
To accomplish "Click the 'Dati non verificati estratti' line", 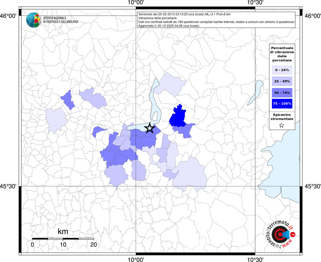I will click(x=217, y=22).
